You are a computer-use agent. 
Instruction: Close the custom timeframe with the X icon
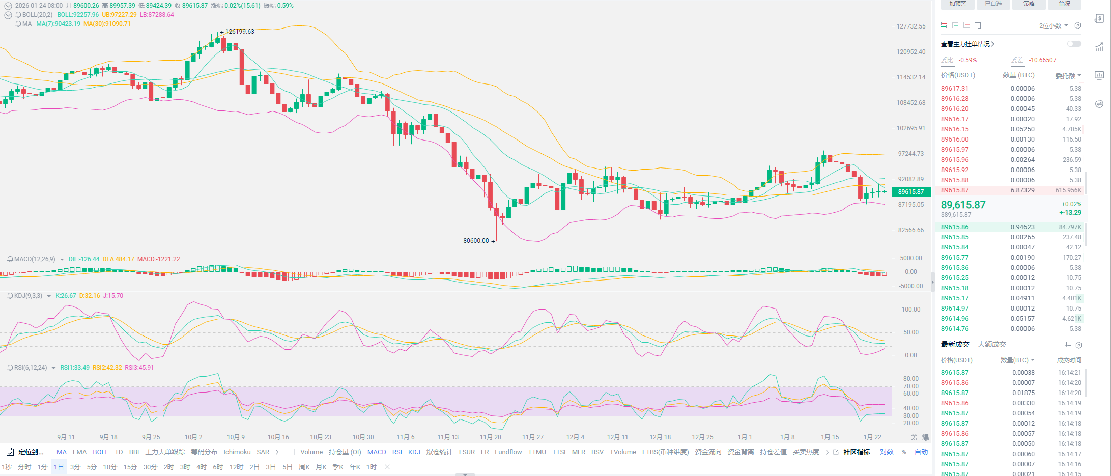tap(387, 467)
